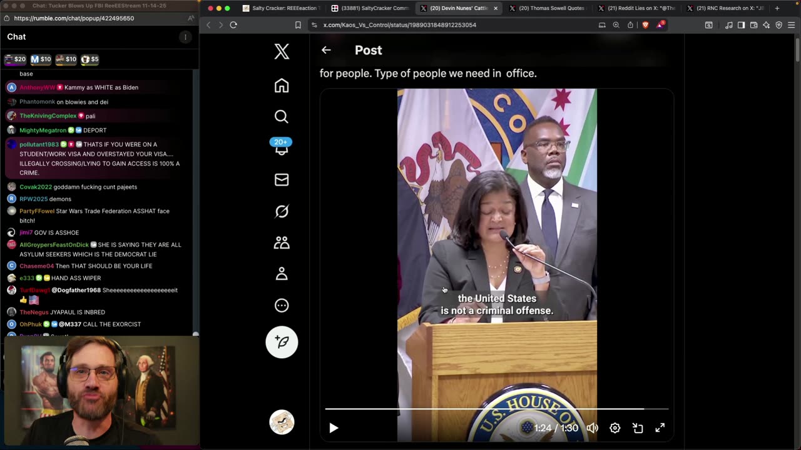801x450 pixels.
Task: Open pollutant1983's username in chat
Action: pyautogui.click(x=39, y=144)
